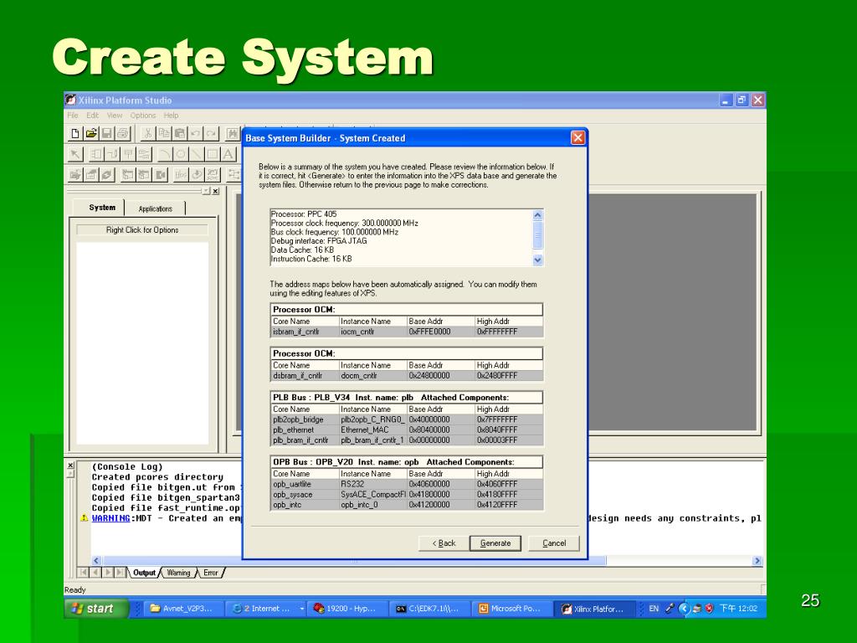857x643 pixels.
Task: Close the console log pane
Action: 70,466
